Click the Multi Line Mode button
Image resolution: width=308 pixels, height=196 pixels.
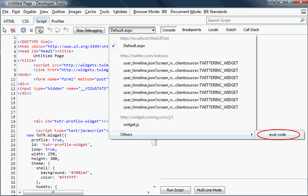pos(209,190)
